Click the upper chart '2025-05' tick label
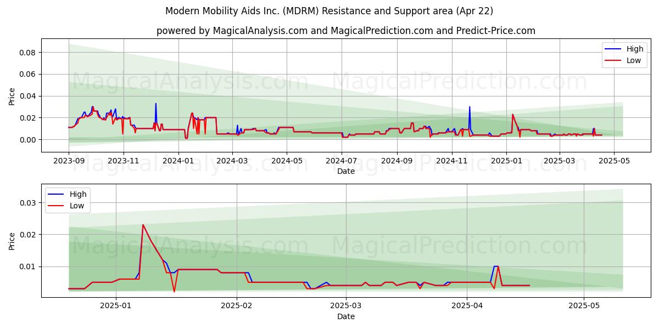 coord(614,161)
